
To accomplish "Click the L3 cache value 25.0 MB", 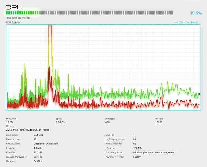I will [x=38, y=153].
